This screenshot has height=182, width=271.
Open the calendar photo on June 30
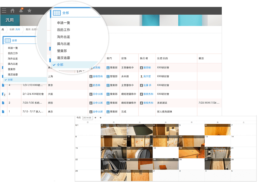tap(114, 175)
